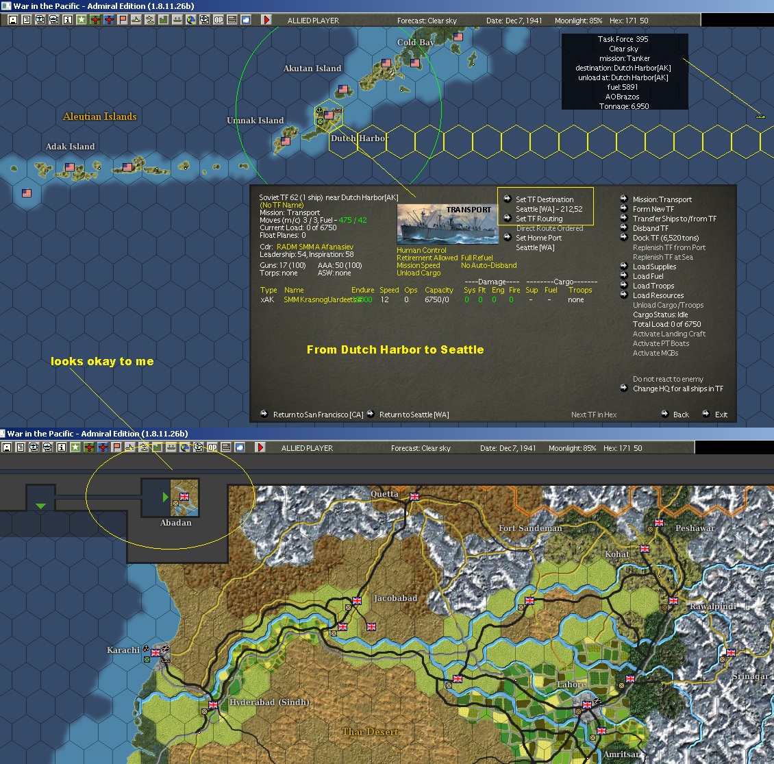Toggle Unload Cargo setting
774x764 pixels.
click(x=419, y=273)
